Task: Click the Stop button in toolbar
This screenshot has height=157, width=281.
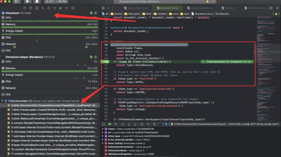Action: 37,1
